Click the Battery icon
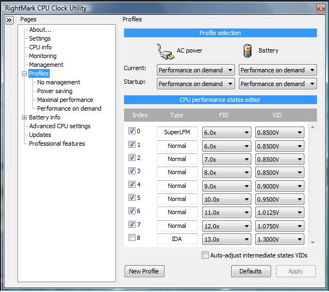 (248, 51)
